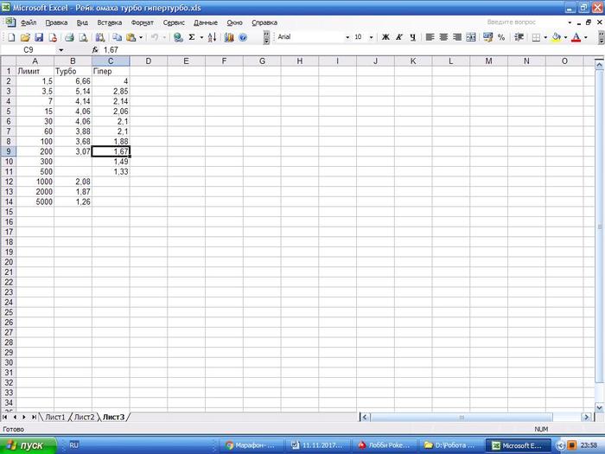The height and width of the screenshot is (454, 605).
Task: Align cell text left
Action: 430,37
